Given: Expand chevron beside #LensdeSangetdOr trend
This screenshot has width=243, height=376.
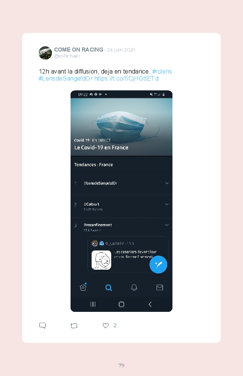Looking at the screenshot, I should click(167, 183).
